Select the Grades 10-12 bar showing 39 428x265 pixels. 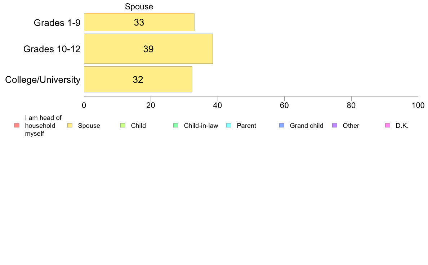point(148,49)
